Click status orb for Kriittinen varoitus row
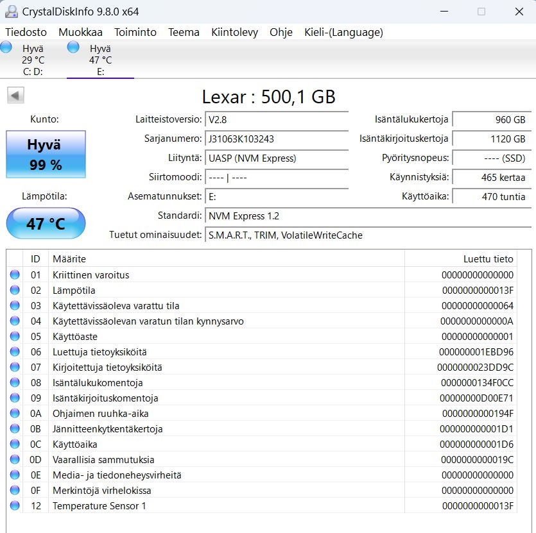 pos(15,275)
